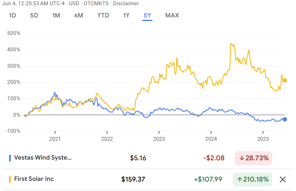
Task: Switch chart to 6M range
Action: pyautogui.click(x=79, y=15)
